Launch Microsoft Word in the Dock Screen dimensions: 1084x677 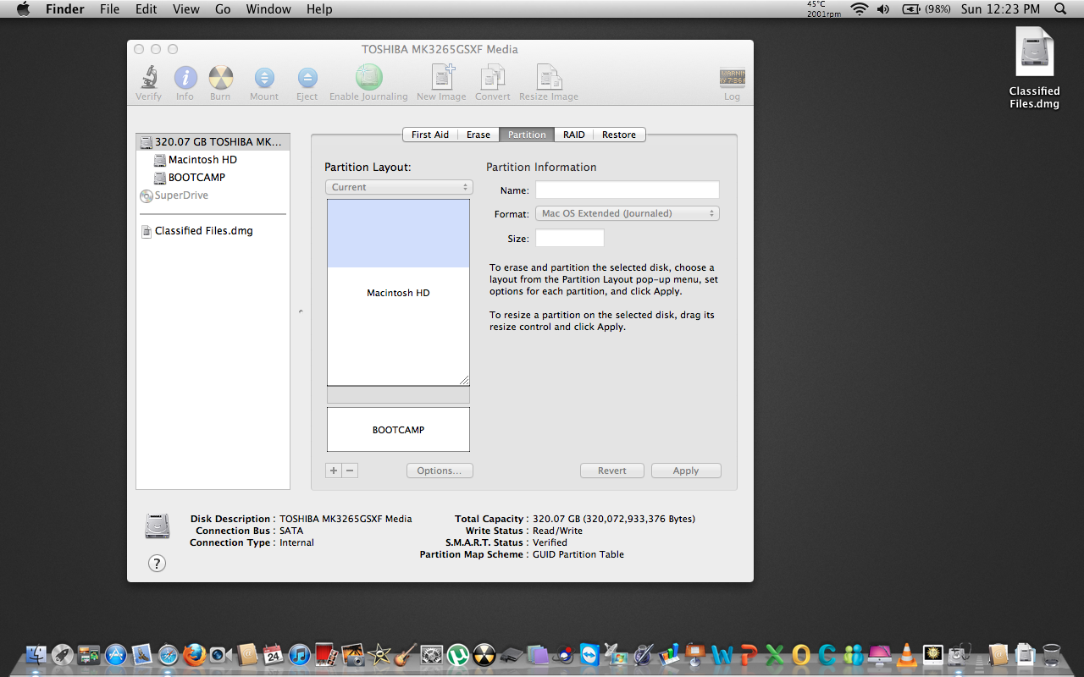(722, 654)
